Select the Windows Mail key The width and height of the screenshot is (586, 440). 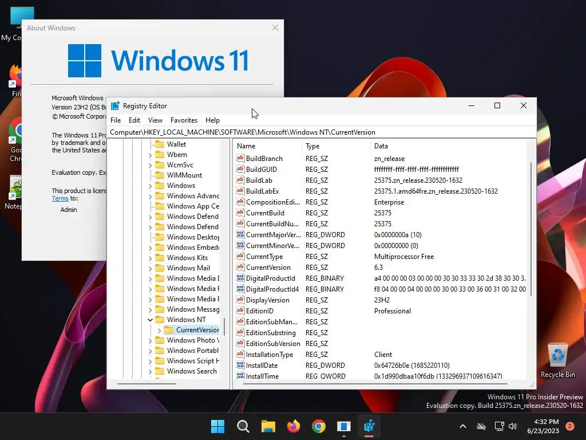[188, 268]
